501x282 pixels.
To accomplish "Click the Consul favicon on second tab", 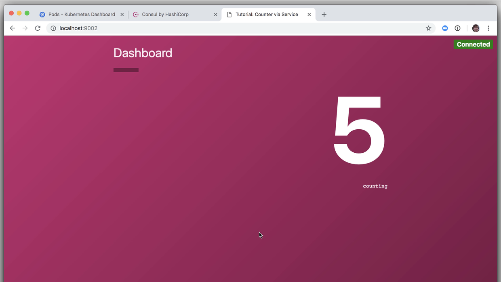I will 136,14.
